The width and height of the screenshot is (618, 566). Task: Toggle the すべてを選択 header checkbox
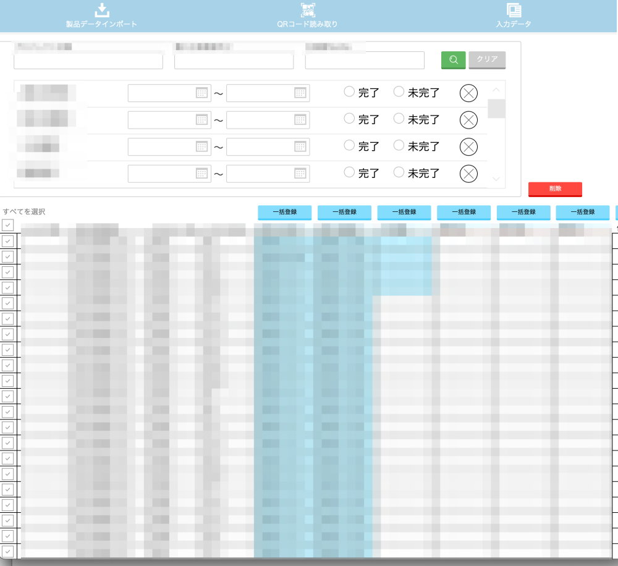(8, 225)
